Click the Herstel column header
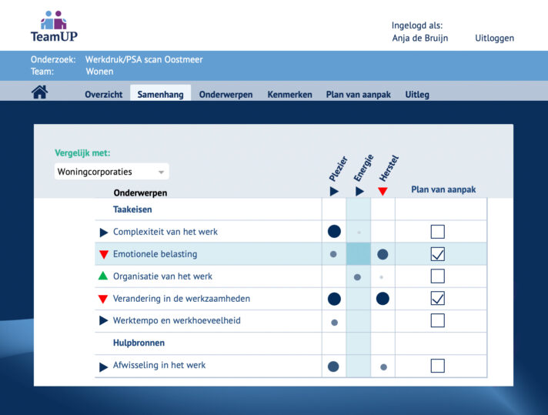 389,168
